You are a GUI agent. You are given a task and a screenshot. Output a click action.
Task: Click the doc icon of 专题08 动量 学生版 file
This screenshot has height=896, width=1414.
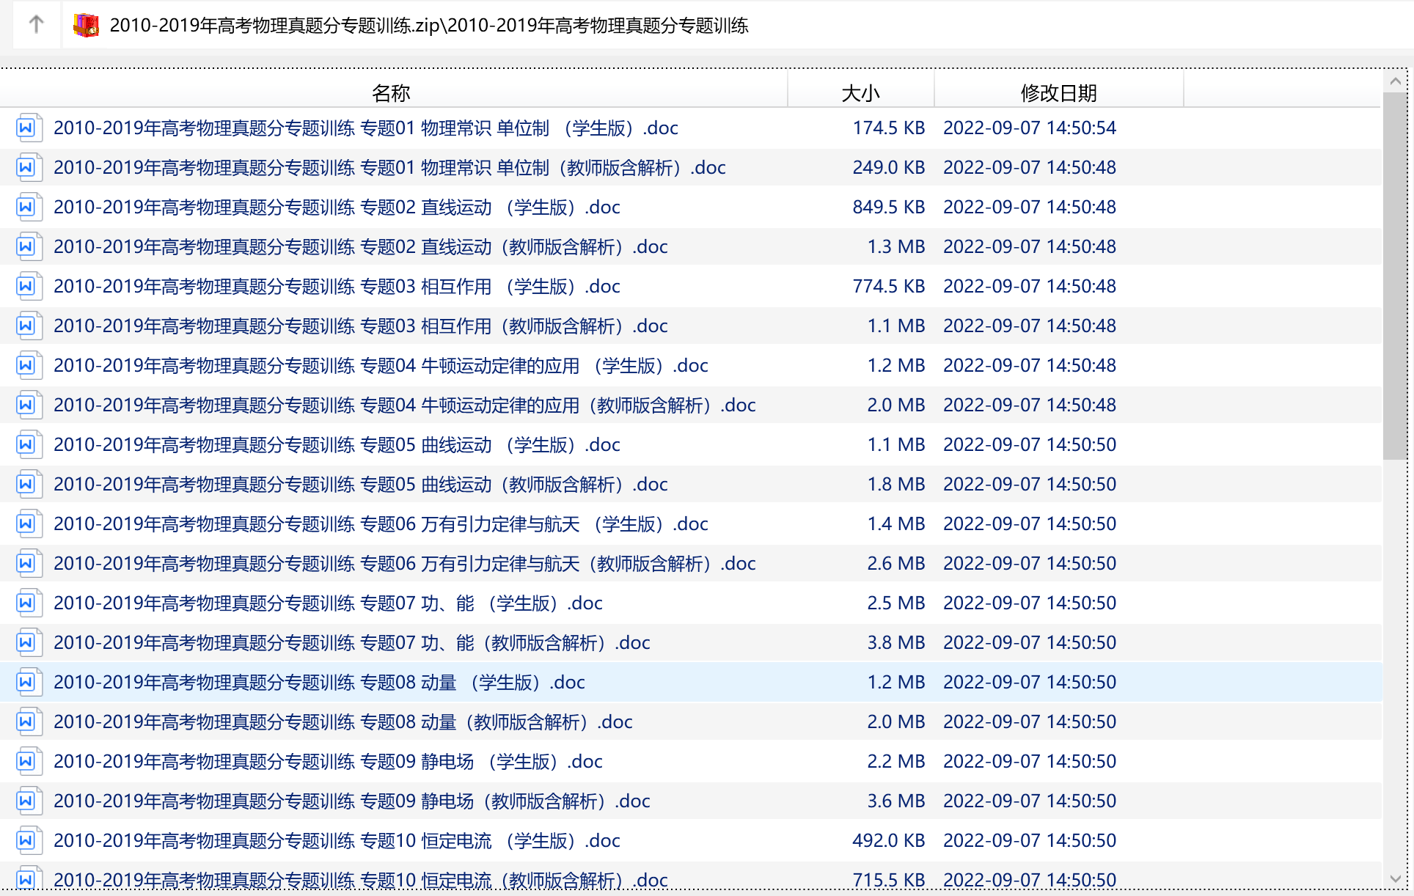click(x=26, y=683)
